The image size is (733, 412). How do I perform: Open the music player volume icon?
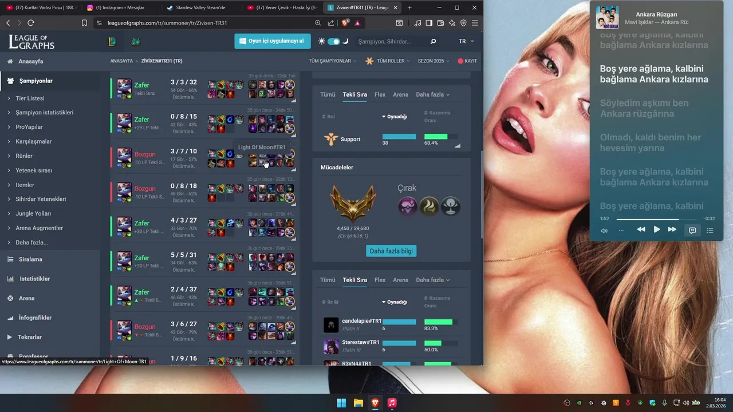[604, 231]
